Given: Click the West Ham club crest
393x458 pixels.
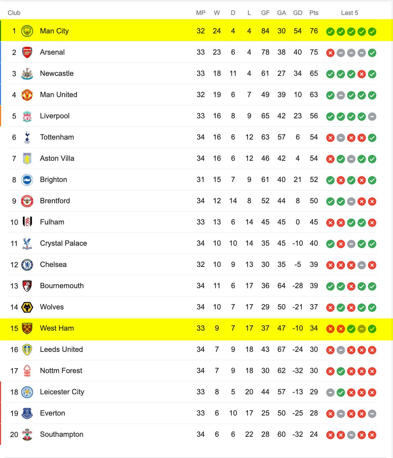Looking at the screenshot, I should click(27, 328).
